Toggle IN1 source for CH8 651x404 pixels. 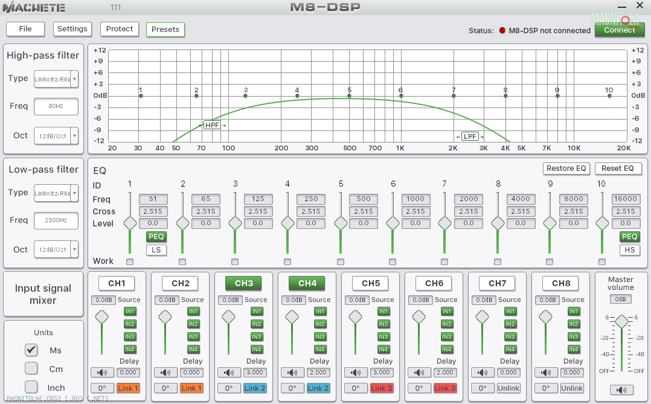pyautogui.click(x=574, y=312)
